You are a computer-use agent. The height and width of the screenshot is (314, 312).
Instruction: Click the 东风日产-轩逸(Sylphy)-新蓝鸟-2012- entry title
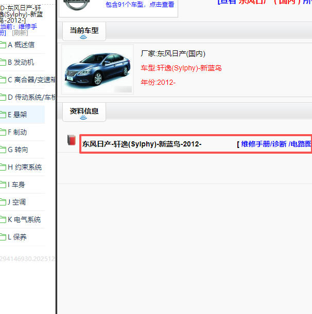[142, 144]
